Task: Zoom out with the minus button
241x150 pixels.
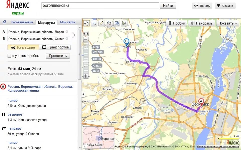Action: point(86,40)
